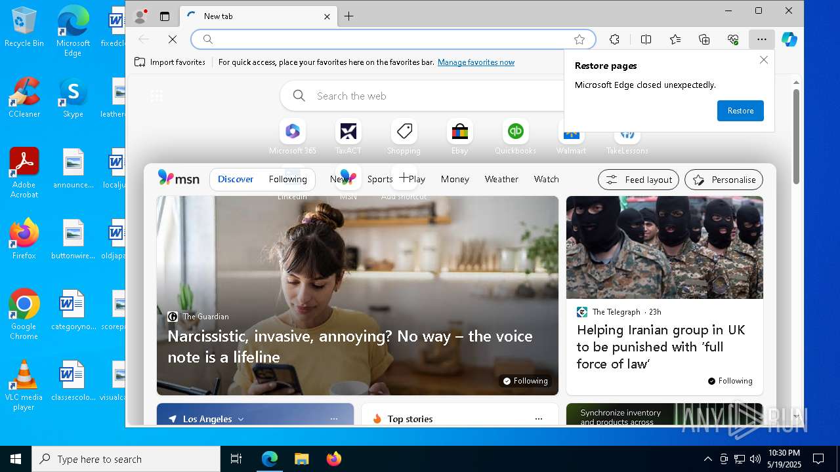Open the Extensions puzzle icon
The width and height of the screenshot is (840, 472).
click(614, 39)
